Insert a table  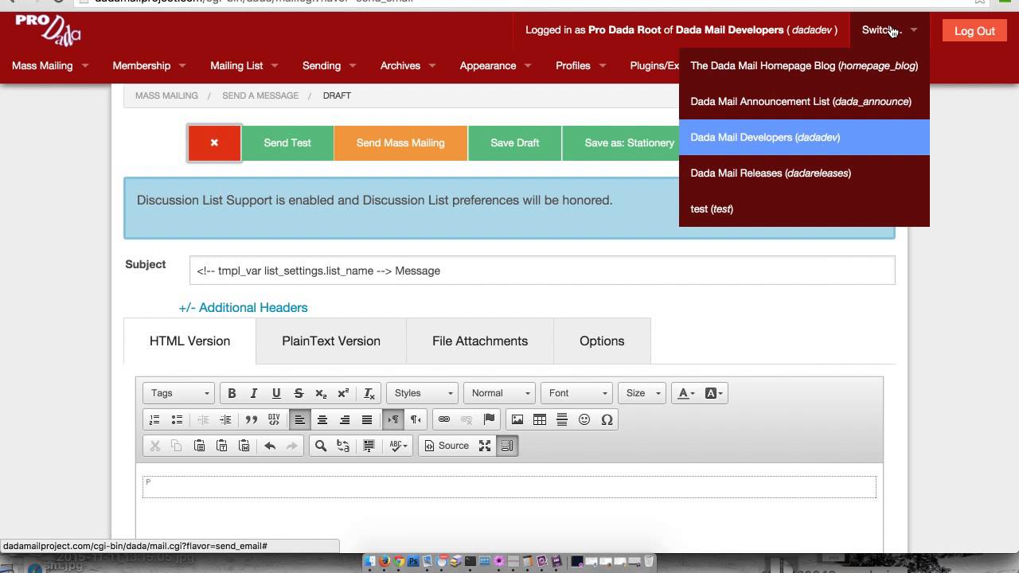click(540, 419)
